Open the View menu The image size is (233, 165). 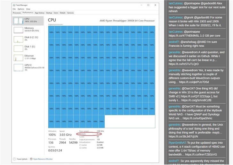coord(28,9)
